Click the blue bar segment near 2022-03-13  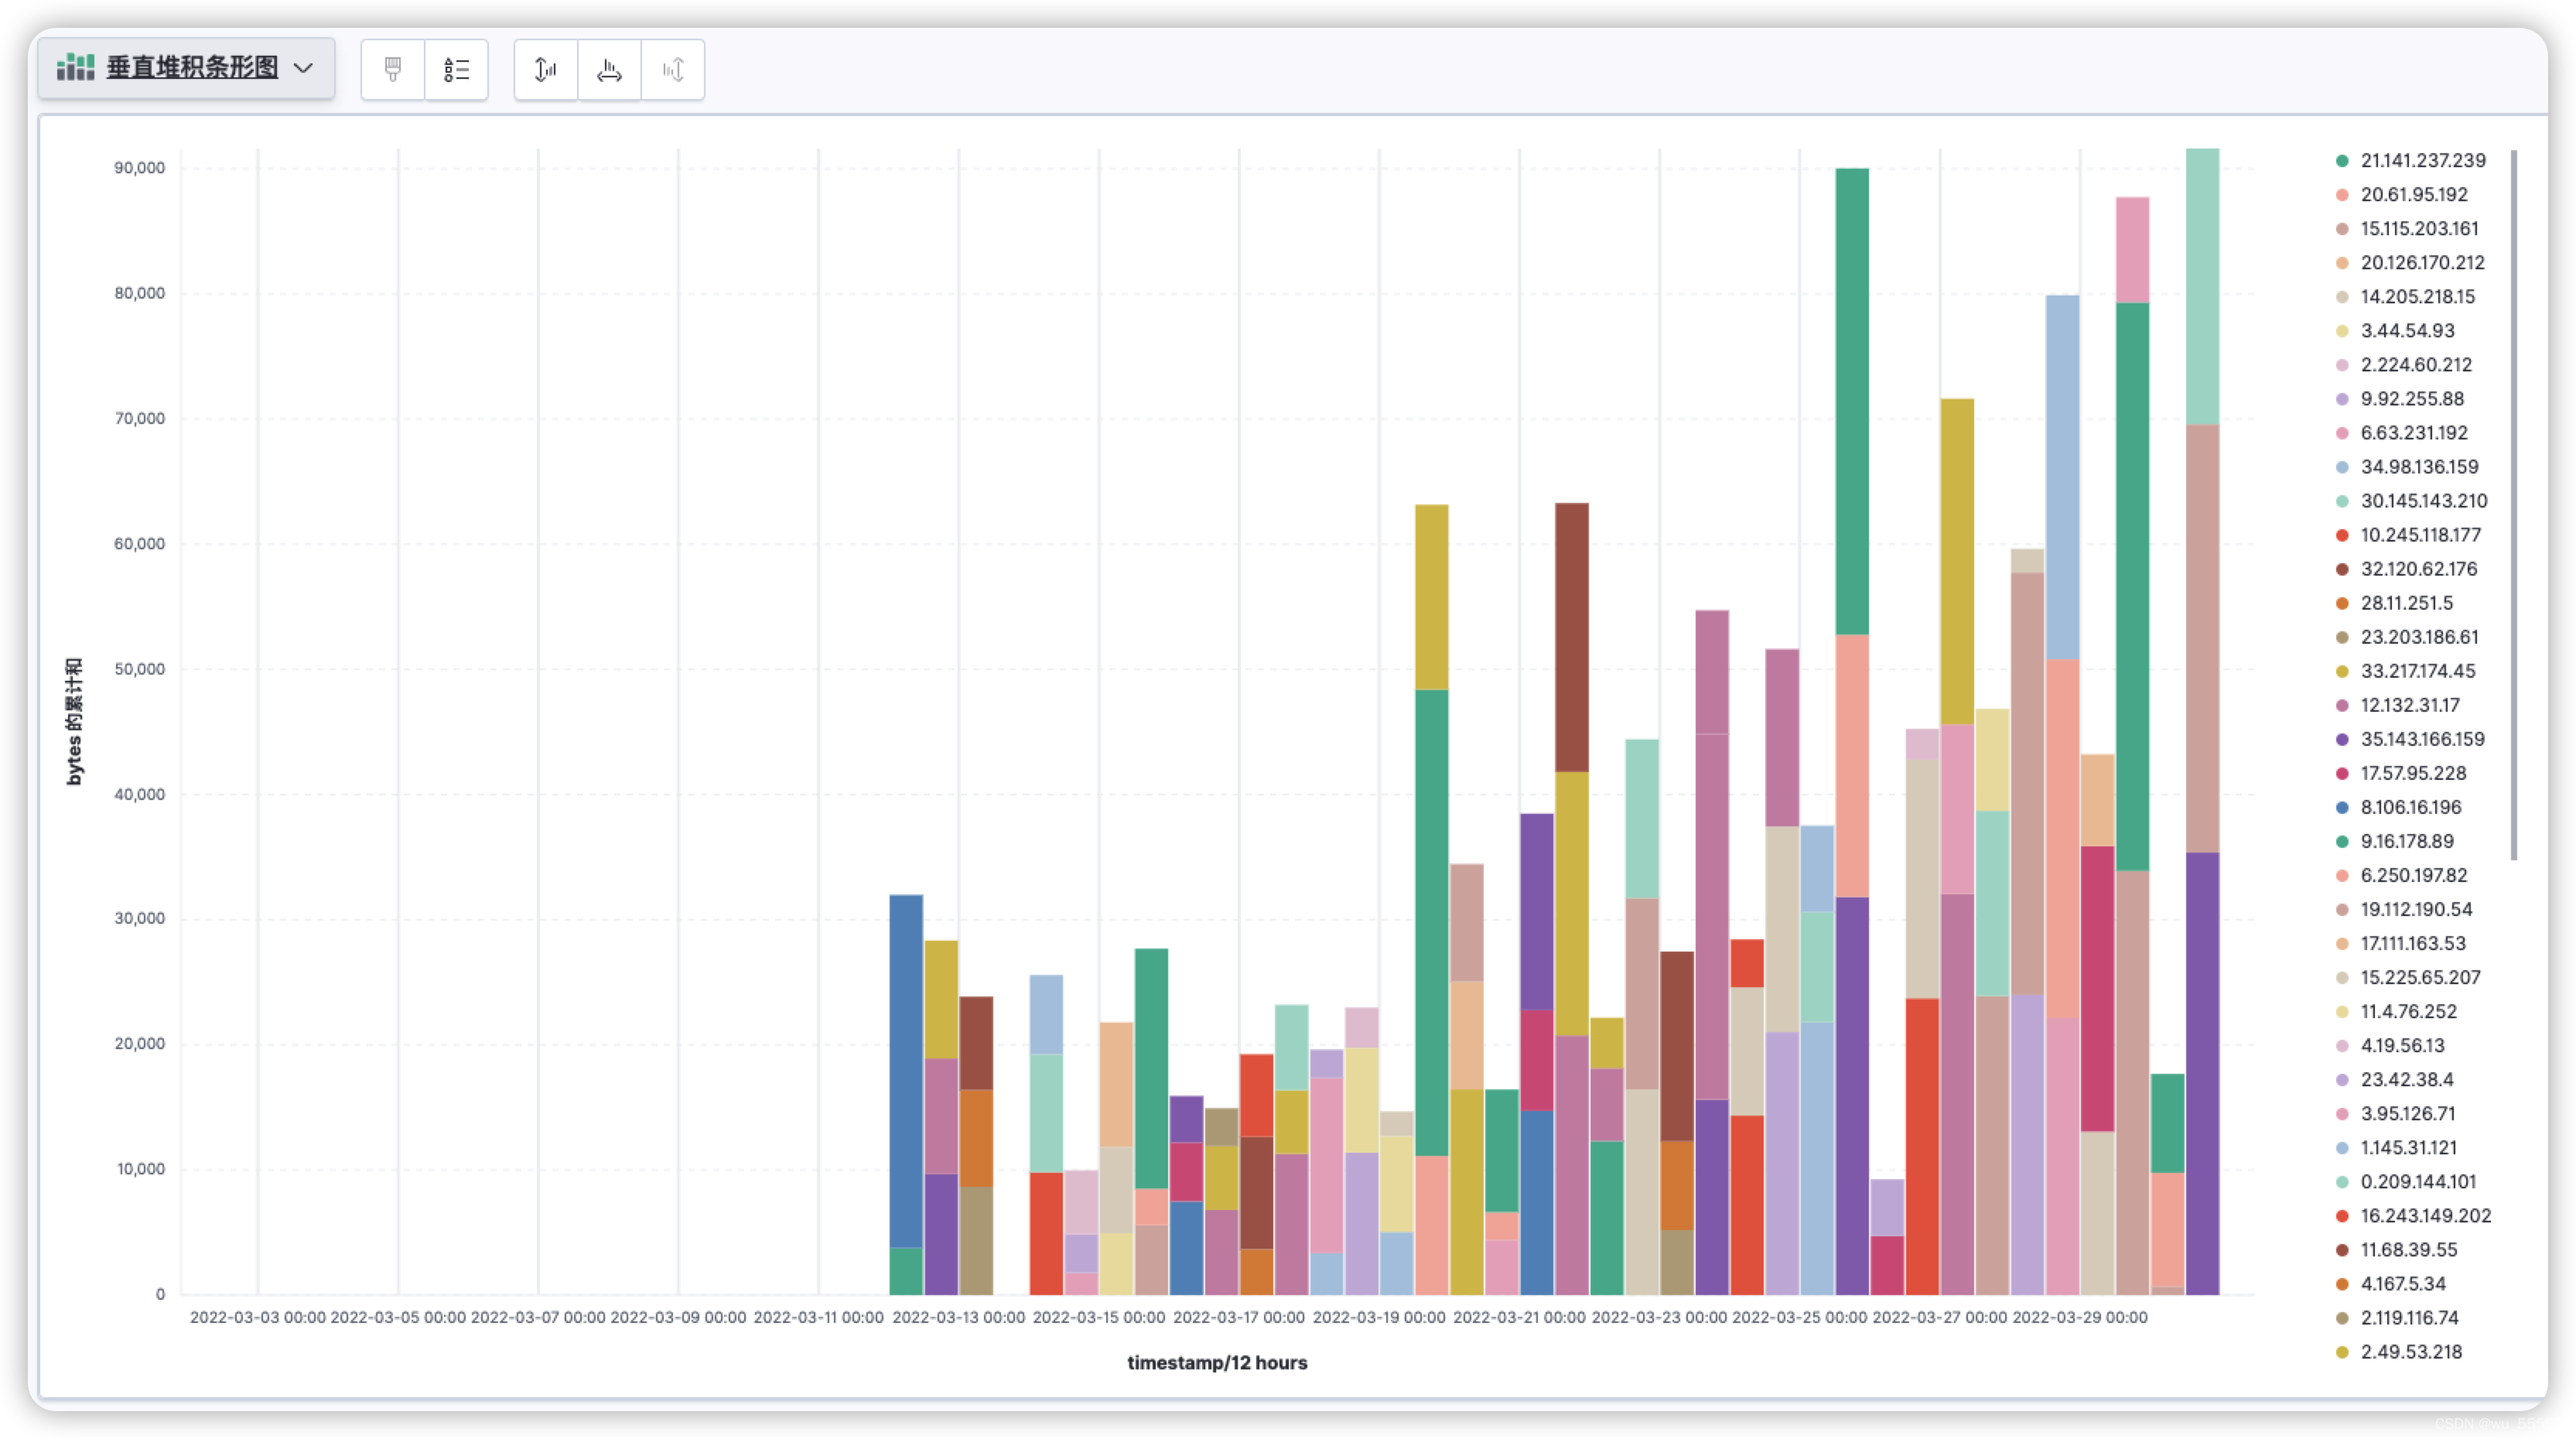click(906, 1070)
